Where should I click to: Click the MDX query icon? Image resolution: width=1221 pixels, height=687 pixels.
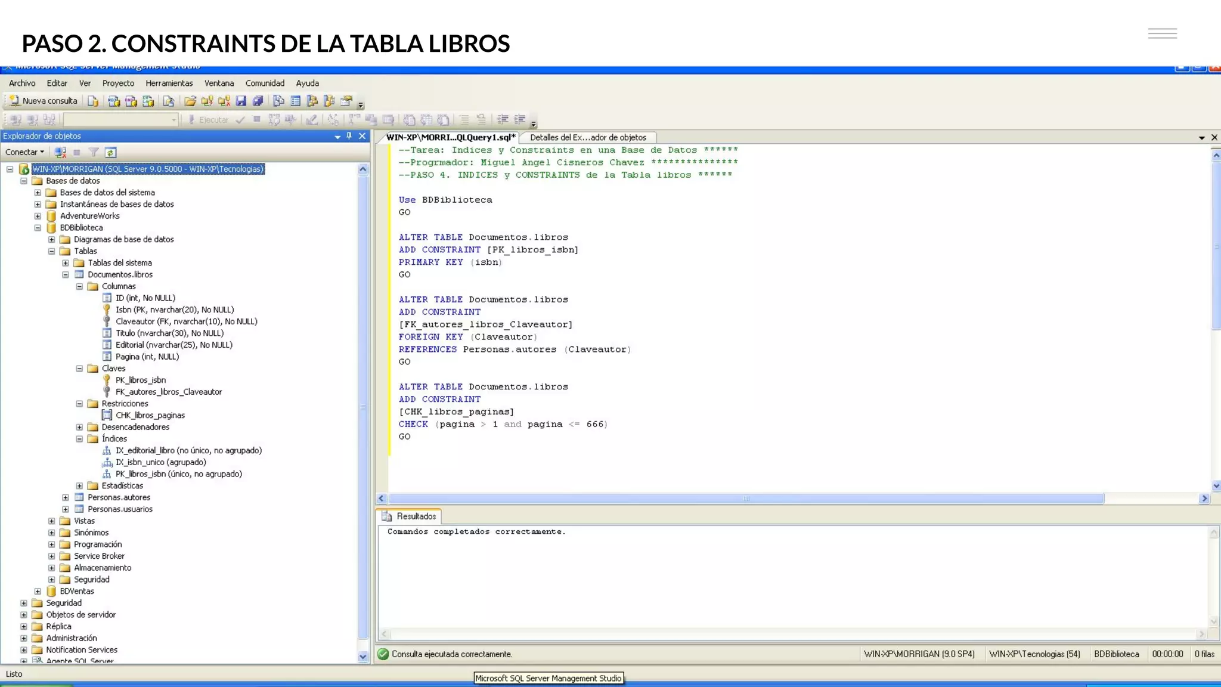coord(113,101)
